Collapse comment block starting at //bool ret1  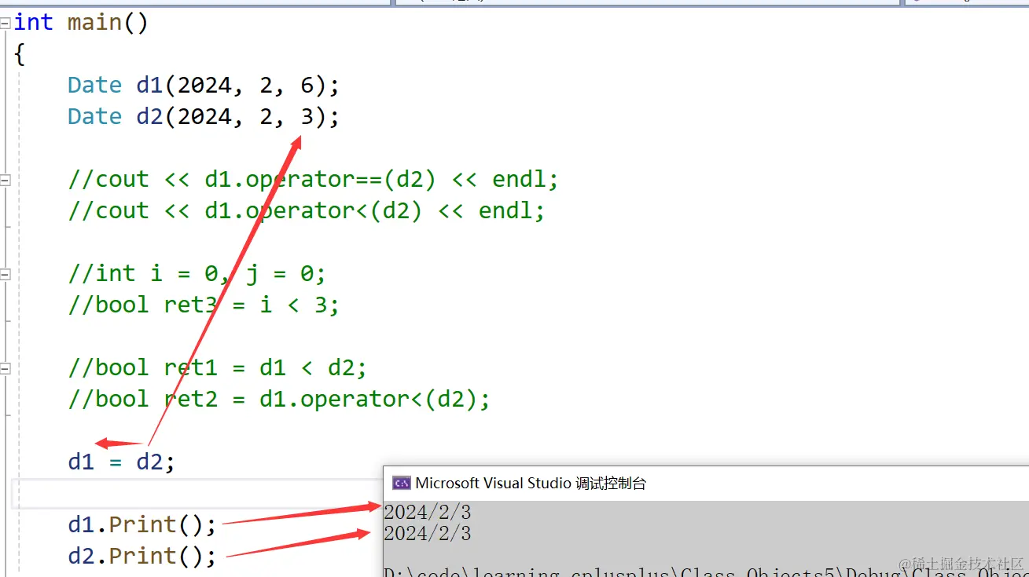pyautogui.click(x=5, y=368)
